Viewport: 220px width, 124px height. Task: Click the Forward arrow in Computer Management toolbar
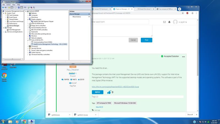(x=5, y=7)
